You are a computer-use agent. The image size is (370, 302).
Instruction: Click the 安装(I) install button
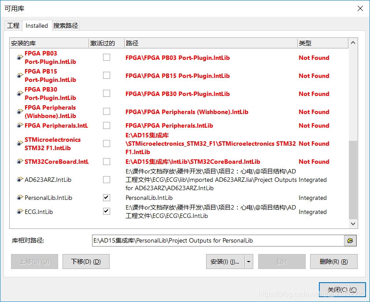(226, 261)
